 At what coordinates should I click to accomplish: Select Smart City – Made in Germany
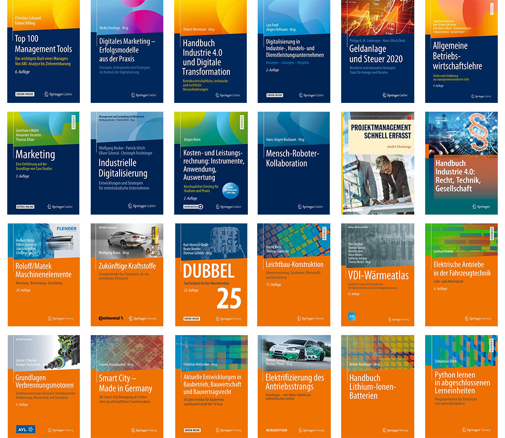127,386
